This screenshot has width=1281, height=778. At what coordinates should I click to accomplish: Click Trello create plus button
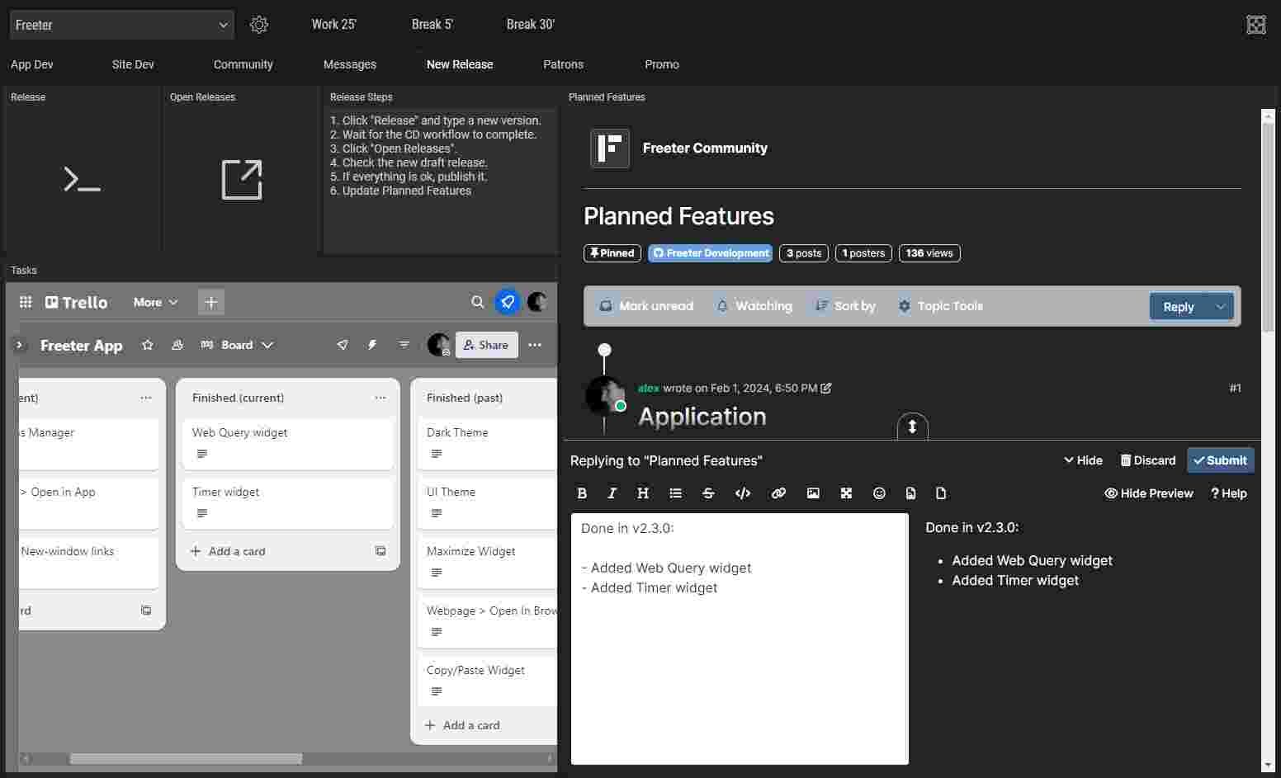[x=211, y=302]
